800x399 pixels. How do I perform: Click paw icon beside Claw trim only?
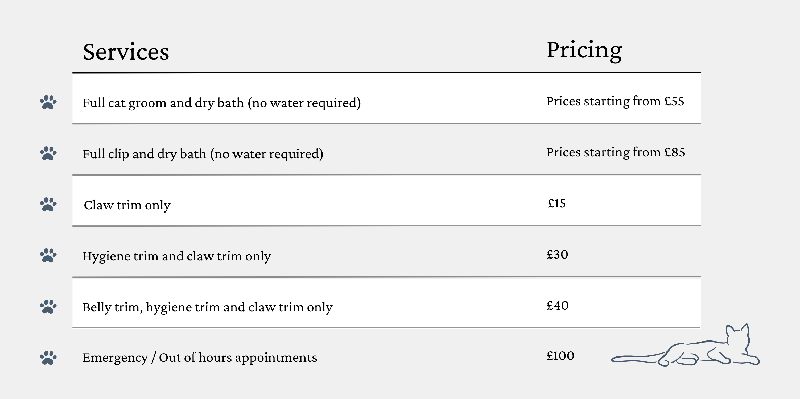click(x=48, y=204)
